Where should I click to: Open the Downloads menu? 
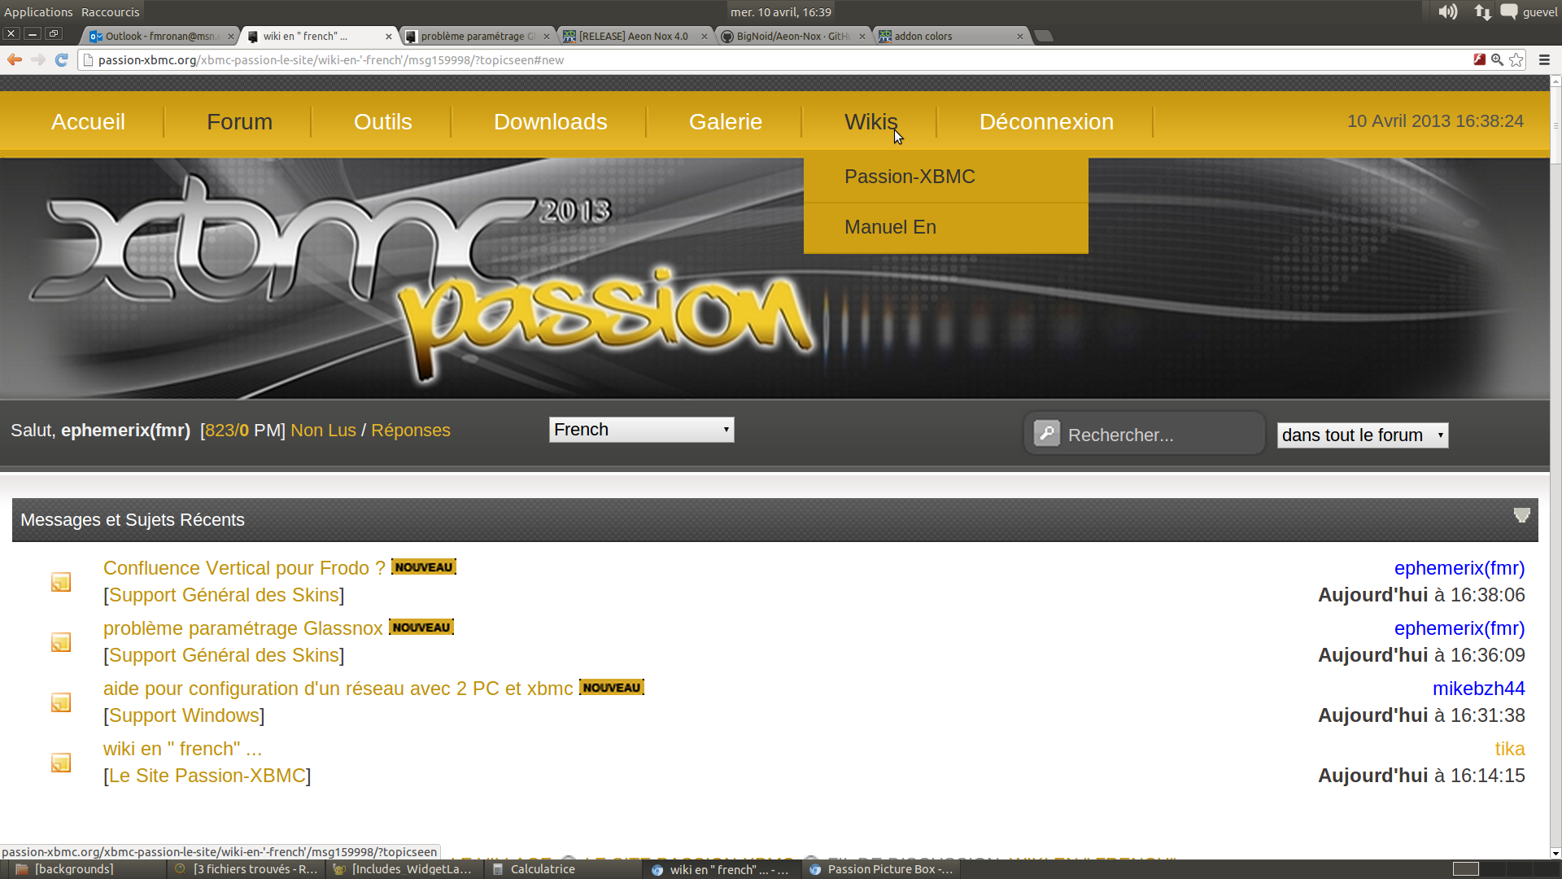[550, 122]
